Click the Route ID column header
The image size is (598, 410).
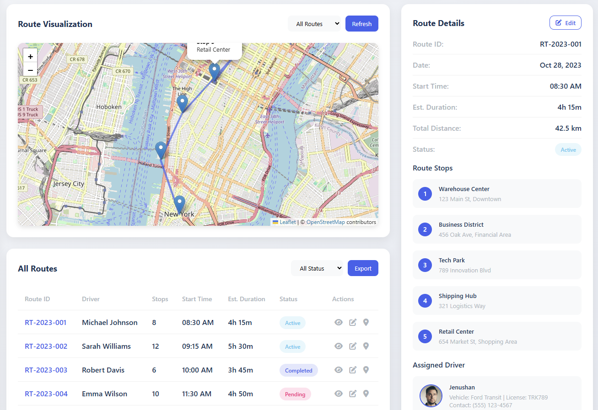(x=38, y=299)
